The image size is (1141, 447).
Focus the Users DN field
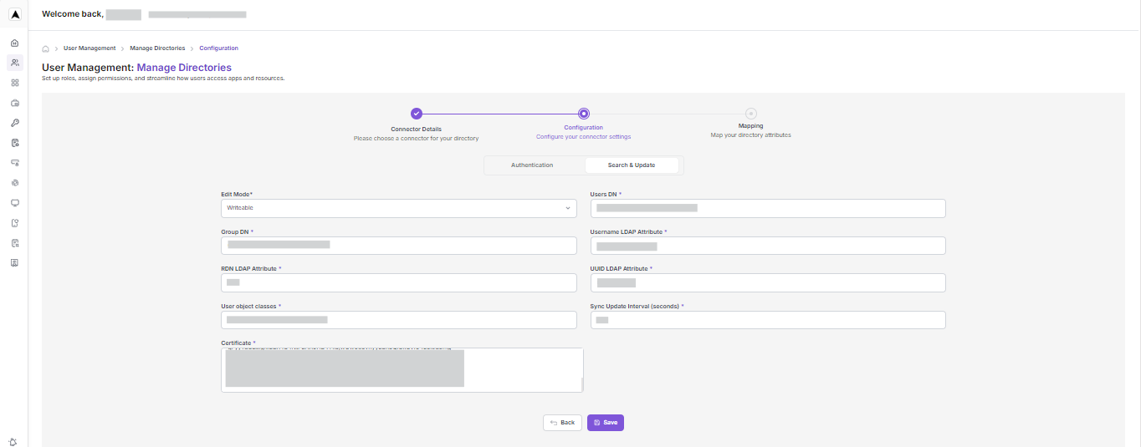tap(768, 208)
